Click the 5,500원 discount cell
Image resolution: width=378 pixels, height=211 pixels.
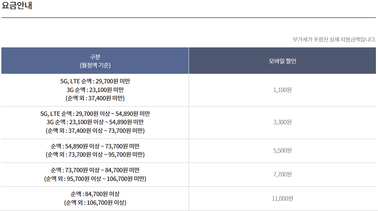pyautogui.click(x=282, y=150)
